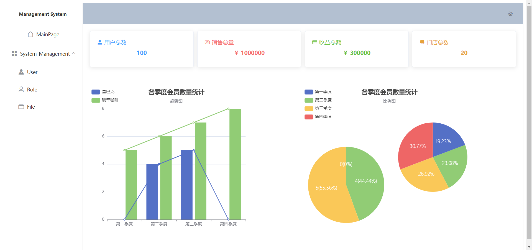
Task: Click the 用户总数 user icon
Action: point(100,42)
